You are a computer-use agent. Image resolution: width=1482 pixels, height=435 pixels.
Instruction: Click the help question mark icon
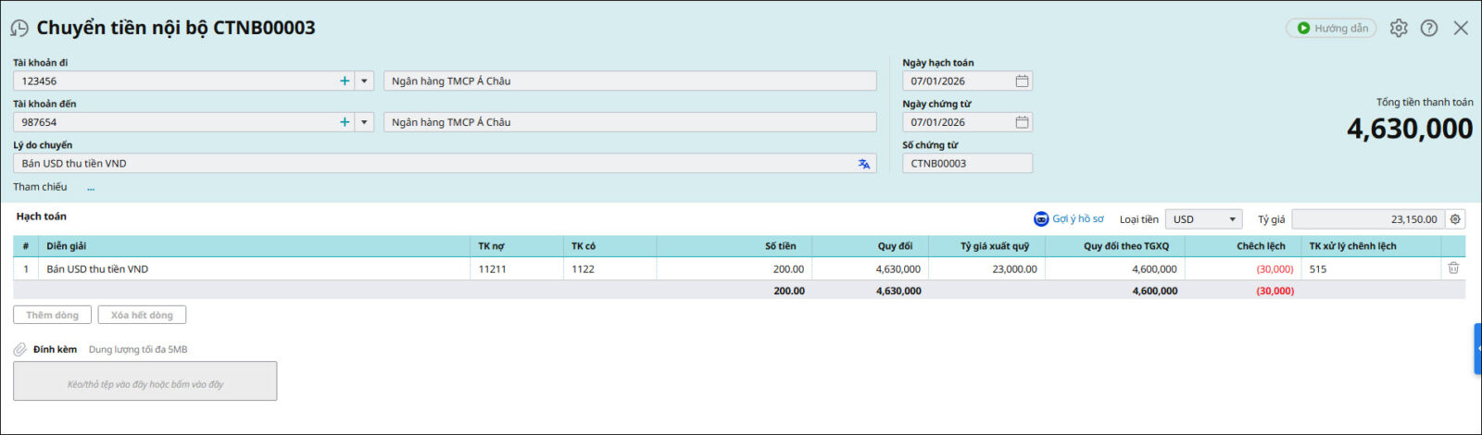[1429, 29]
